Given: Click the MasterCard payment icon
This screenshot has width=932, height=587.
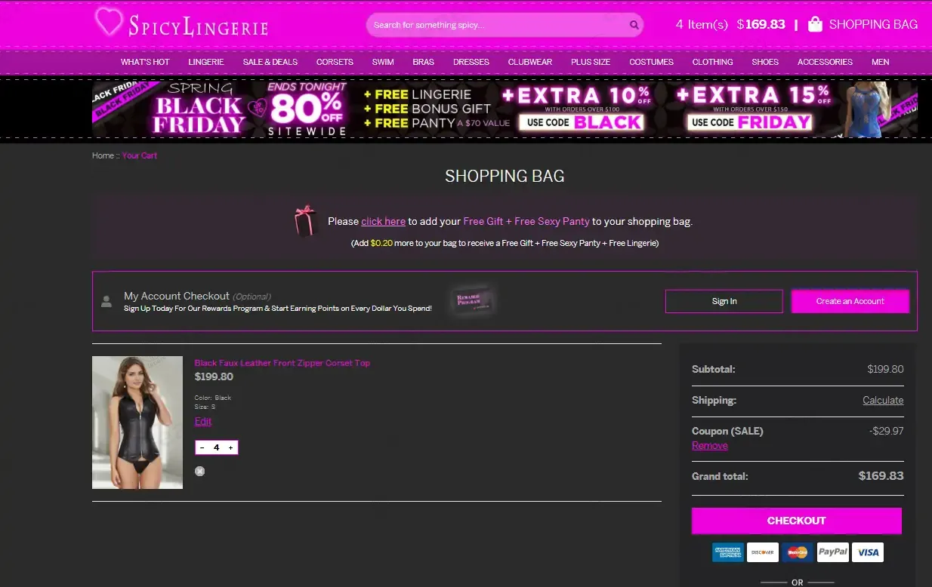Looking at the screenshot, I should coord(798,552).
